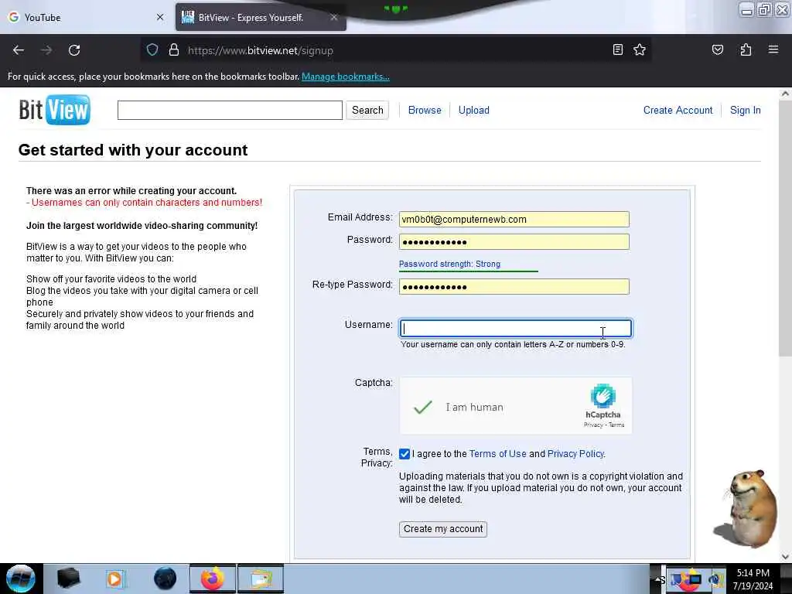Open the extensions puzzle icon
This screenshot has height=594, width=792.
tap(746, 49)
